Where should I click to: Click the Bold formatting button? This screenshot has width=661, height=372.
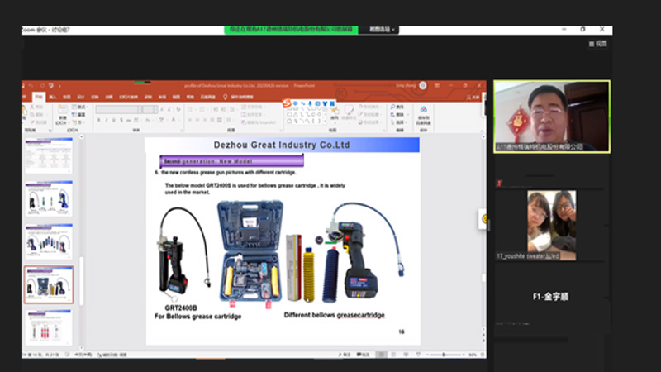click(98, 120)
